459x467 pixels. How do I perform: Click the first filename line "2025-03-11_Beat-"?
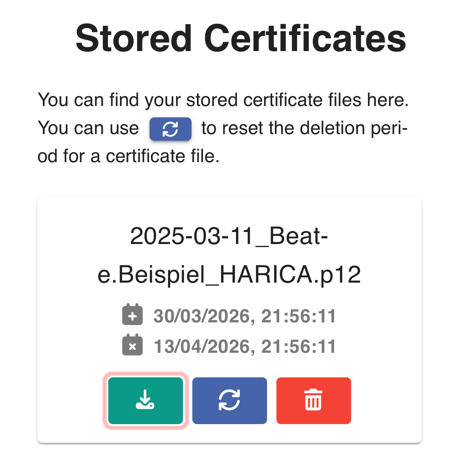(x=229, y=236)
